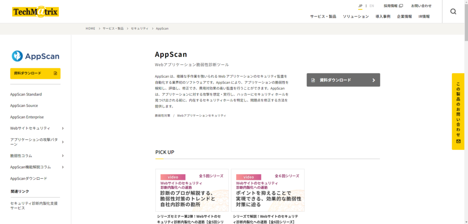Expand AppScan機能解説コラム chevron
The image size is (468, 224).
coord(63,167)
